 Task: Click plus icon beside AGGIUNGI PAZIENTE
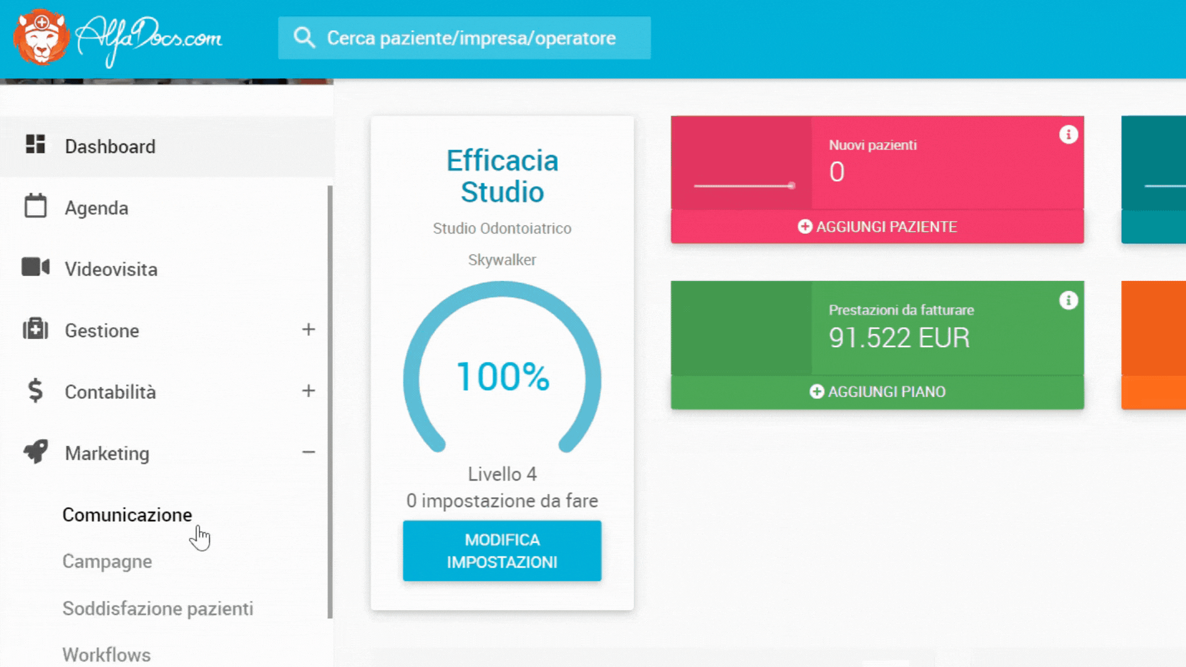[x=805, y=227]
